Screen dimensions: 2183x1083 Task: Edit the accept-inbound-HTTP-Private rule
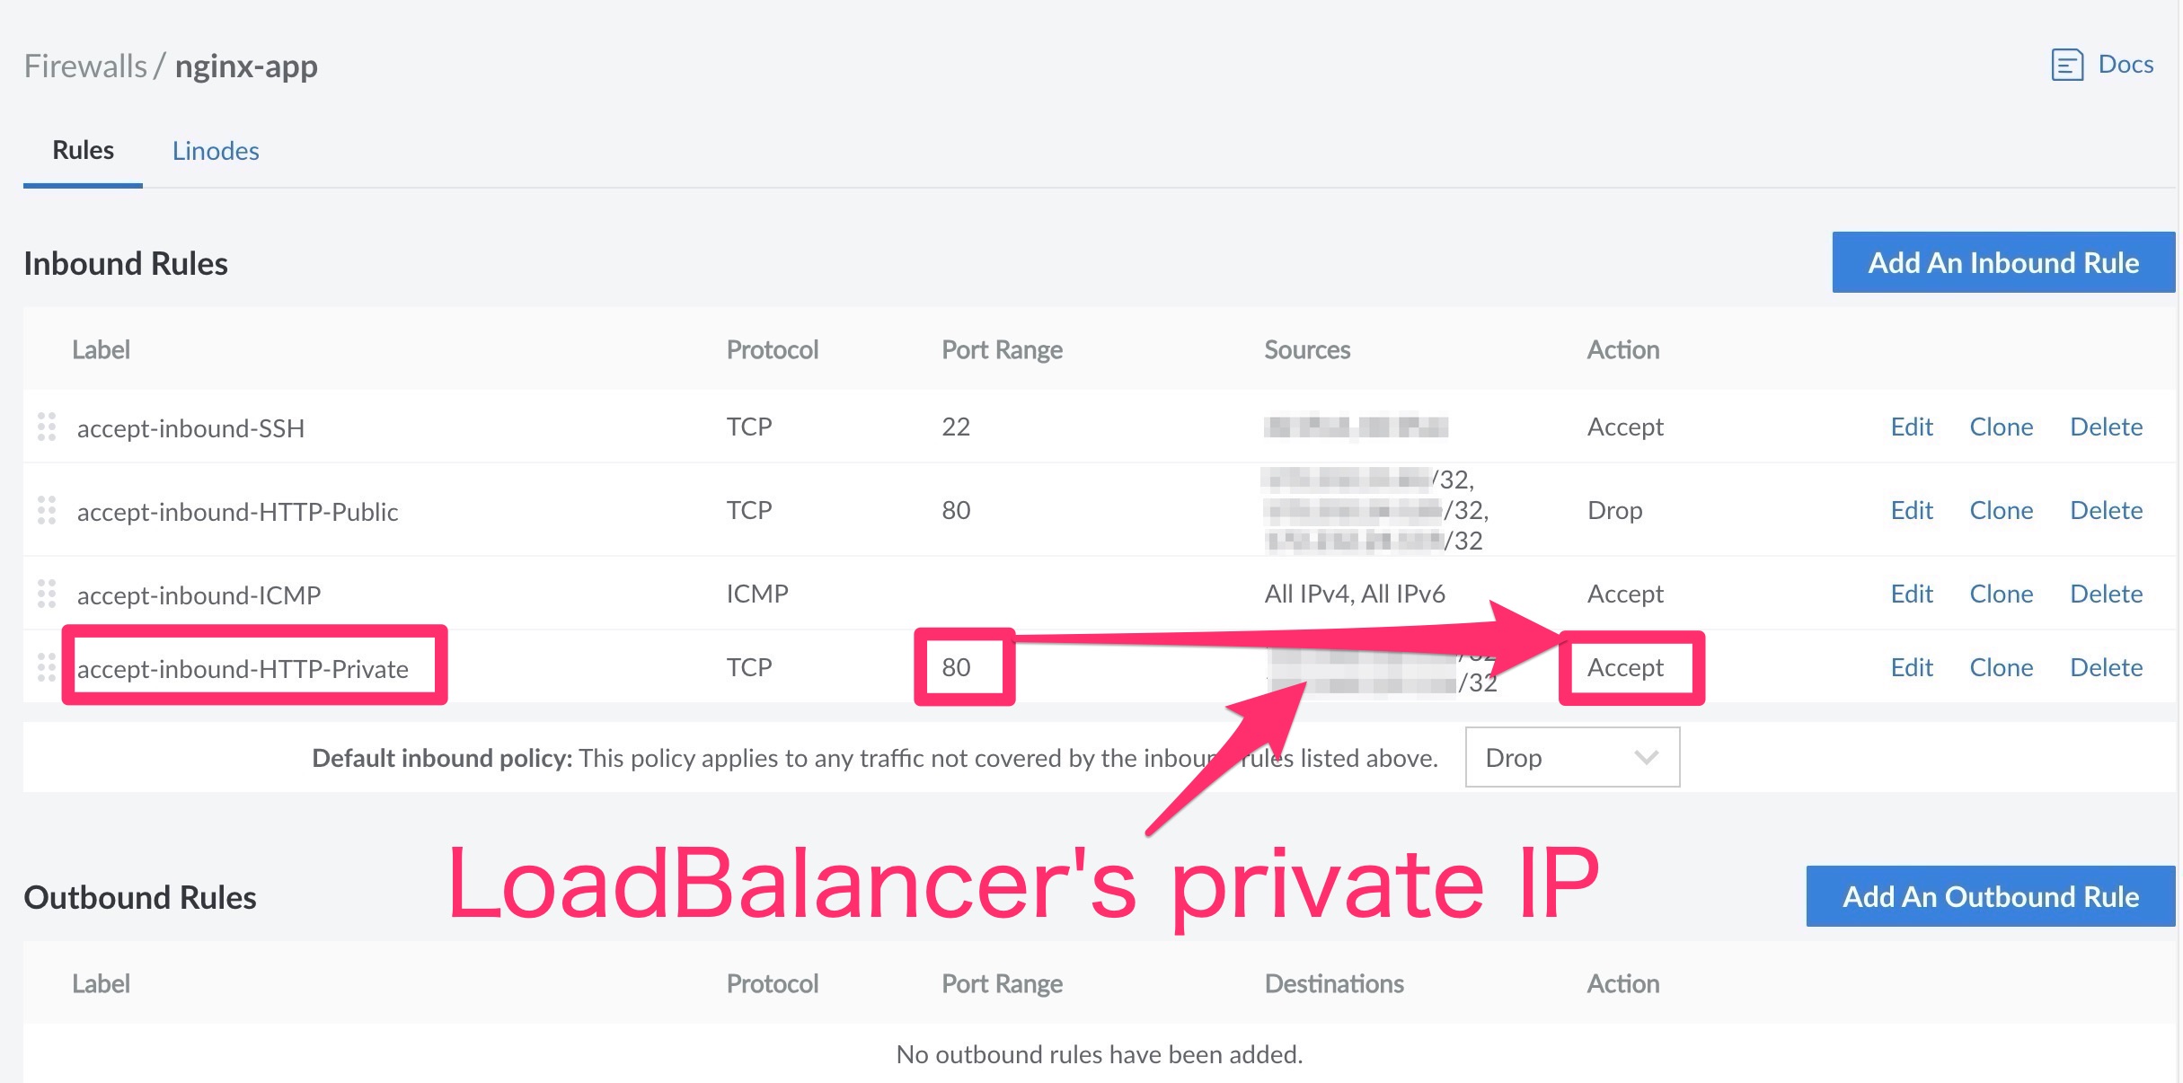[1911, 667]
